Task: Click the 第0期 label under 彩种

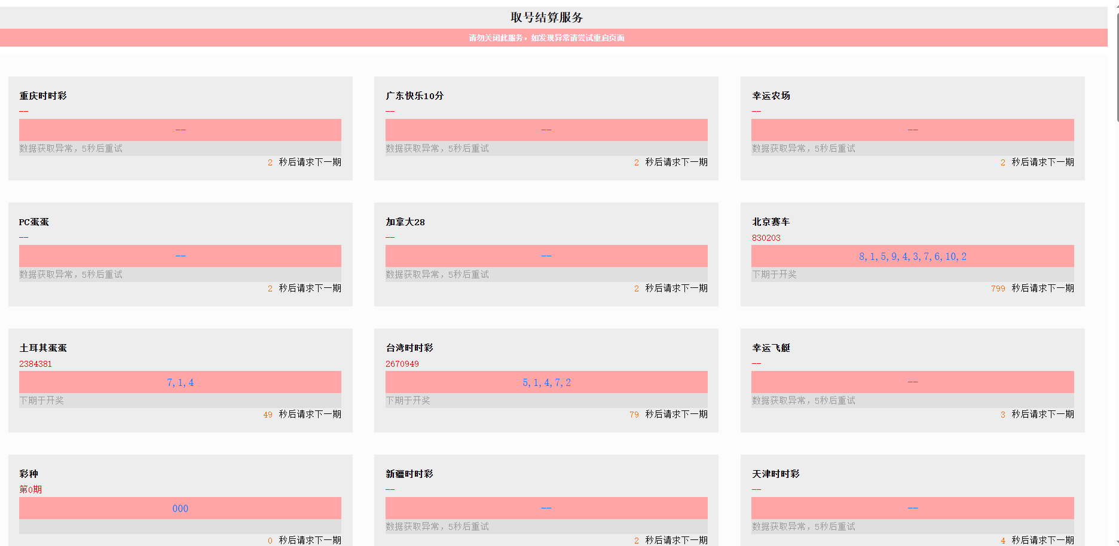Action: pyautogui.click(x=30, y=489)
